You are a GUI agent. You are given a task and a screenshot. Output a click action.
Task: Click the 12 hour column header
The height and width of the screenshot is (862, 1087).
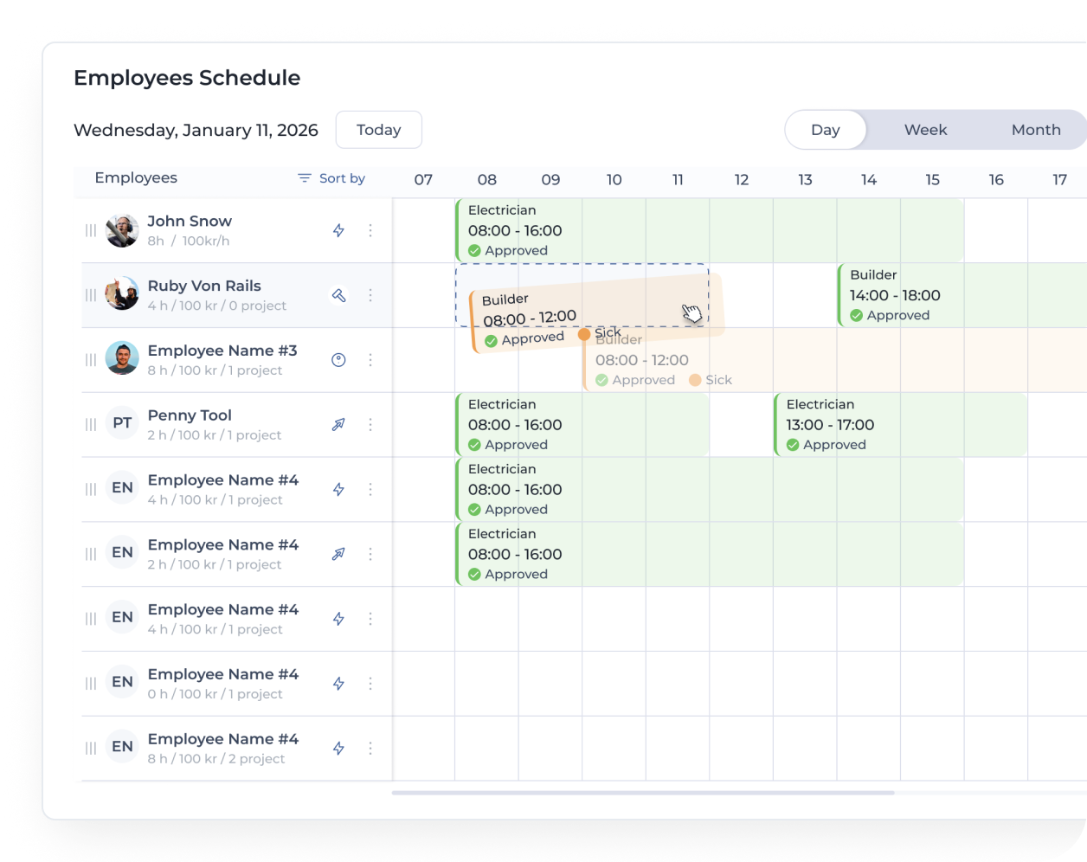(742, 180)
